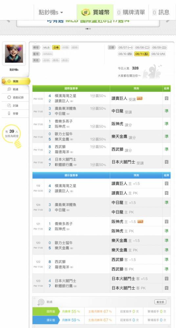Open 討論 in the sidebar
The width and height of the screenshot is (176, 328).
pyautogui.click(x=15, y=106)
